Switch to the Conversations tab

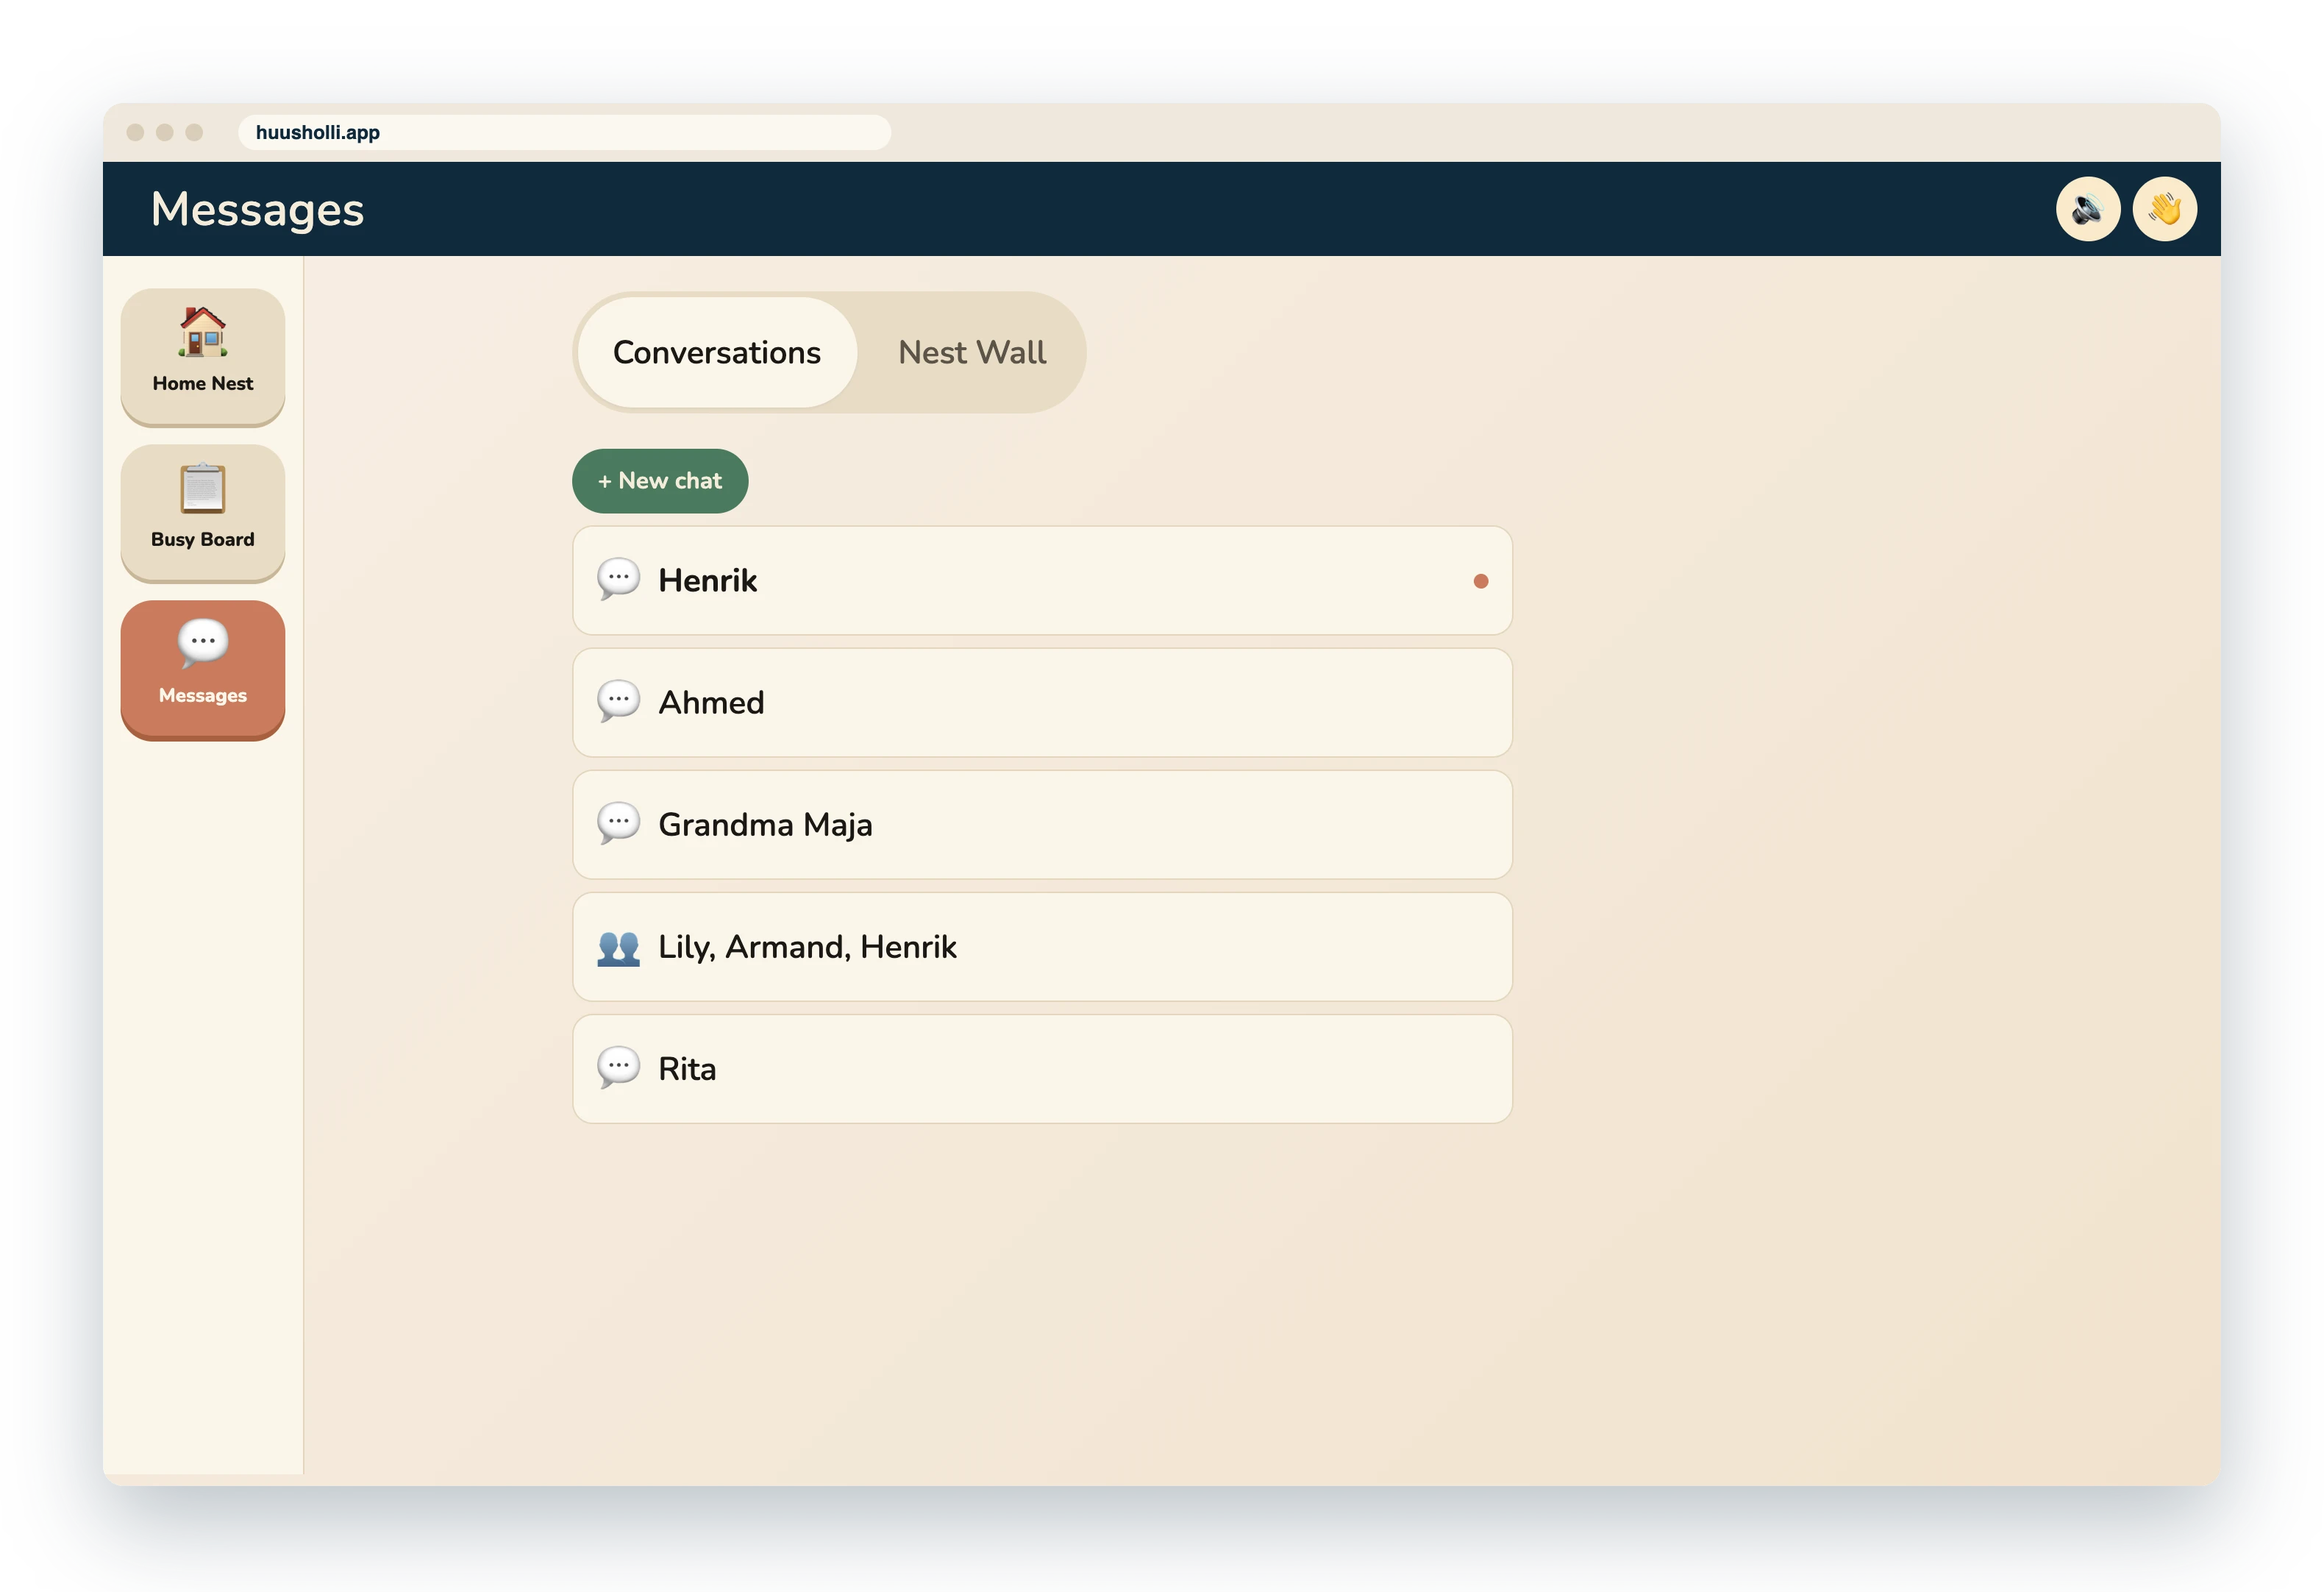(x=717, y=352)
